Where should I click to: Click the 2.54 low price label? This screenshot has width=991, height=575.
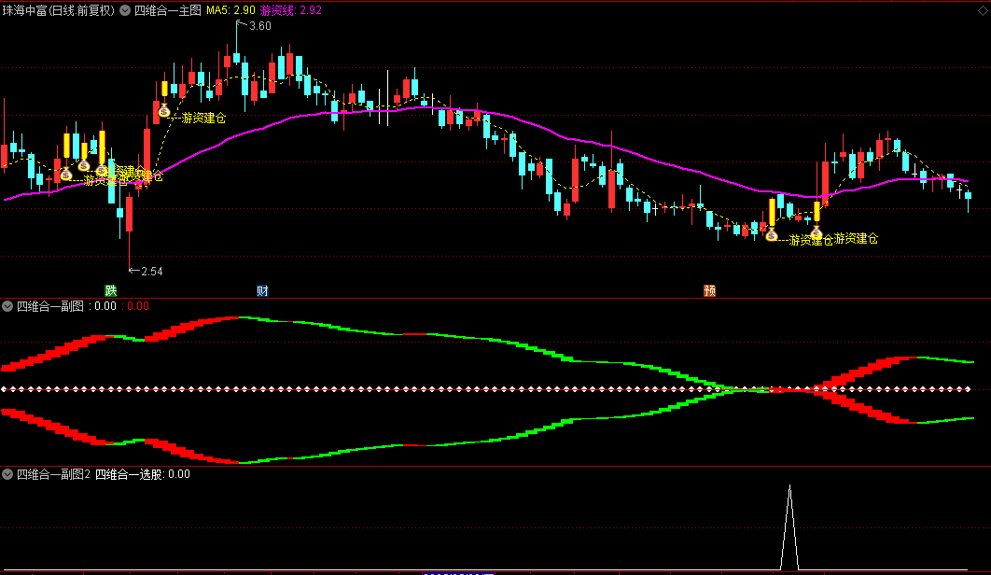(x=152, y=272)
